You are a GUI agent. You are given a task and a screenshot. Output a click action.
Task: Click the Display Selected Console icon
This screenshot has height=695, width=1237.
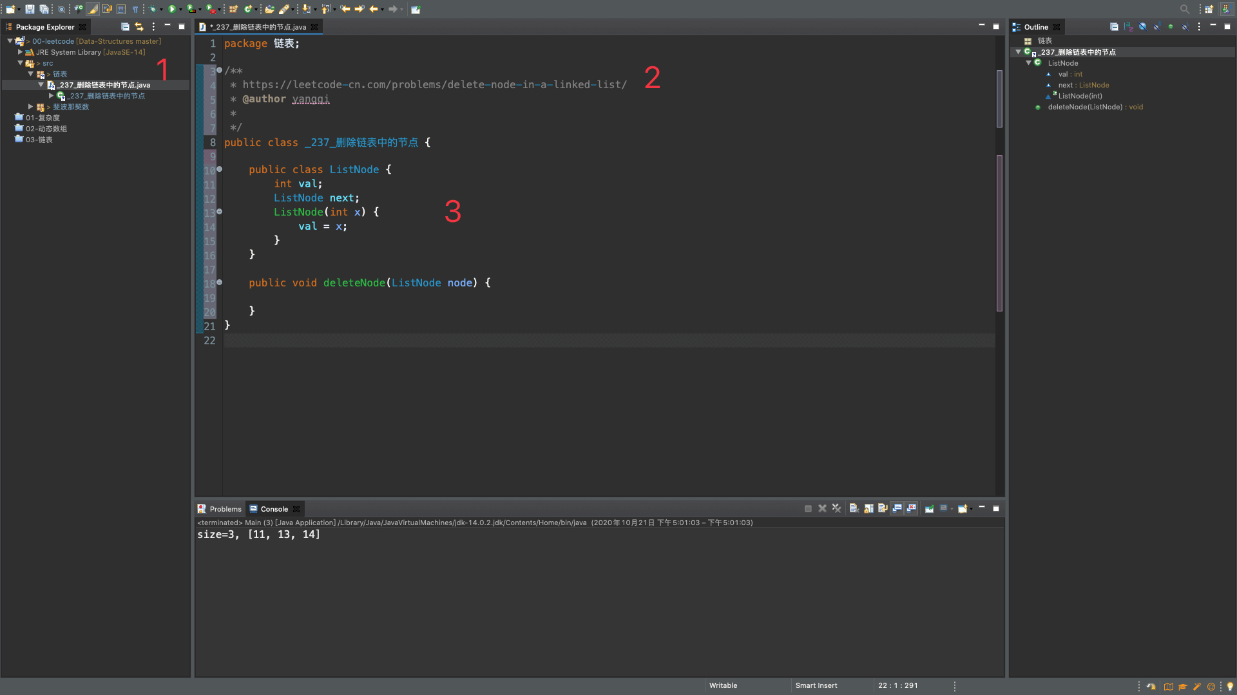click(943, 508)
